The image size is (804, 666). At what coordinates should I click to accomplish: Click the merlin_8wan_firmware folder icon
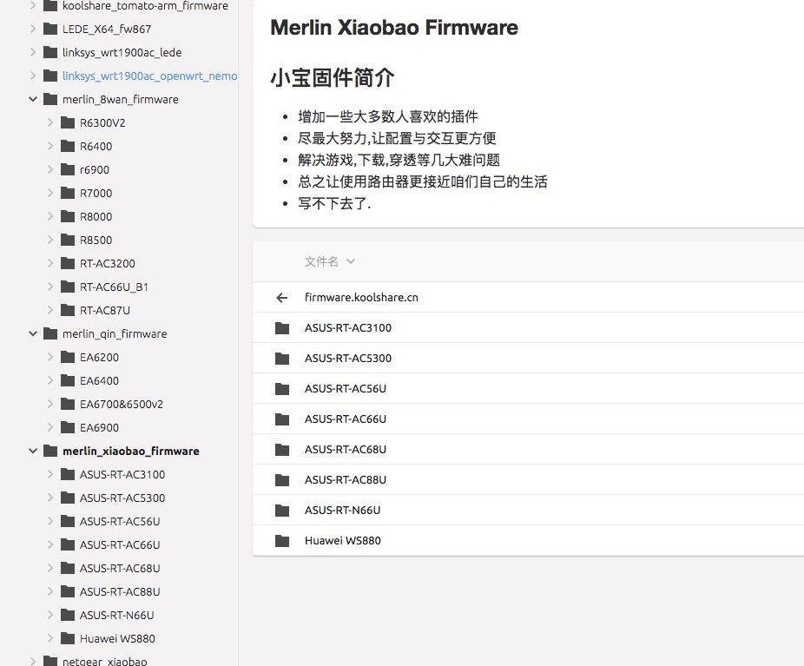click(50, 99)
